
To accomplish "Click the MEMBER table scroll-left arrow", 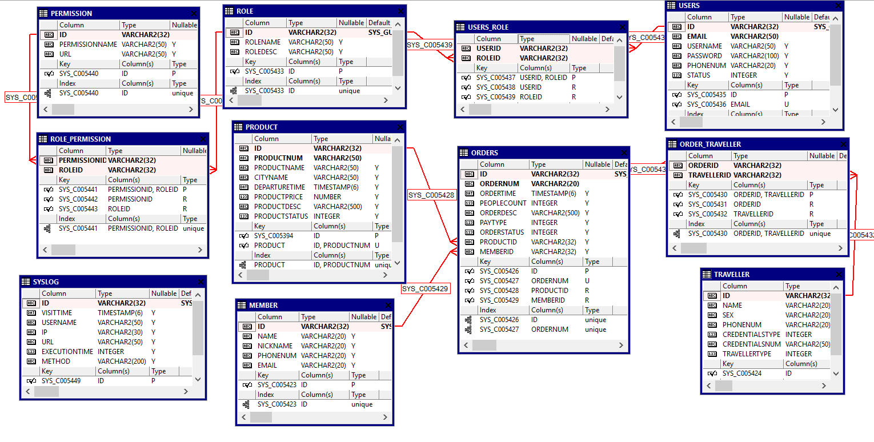I will pos(243,417).
